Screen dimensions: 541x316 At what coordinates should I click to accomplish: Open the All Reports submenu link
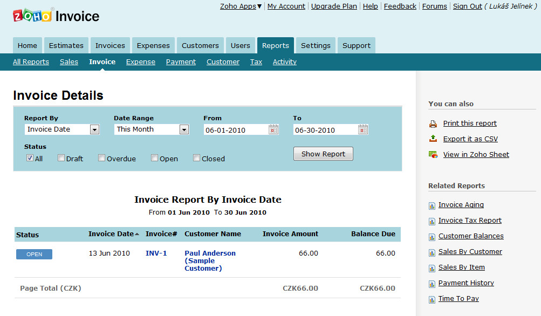point(31,62)
